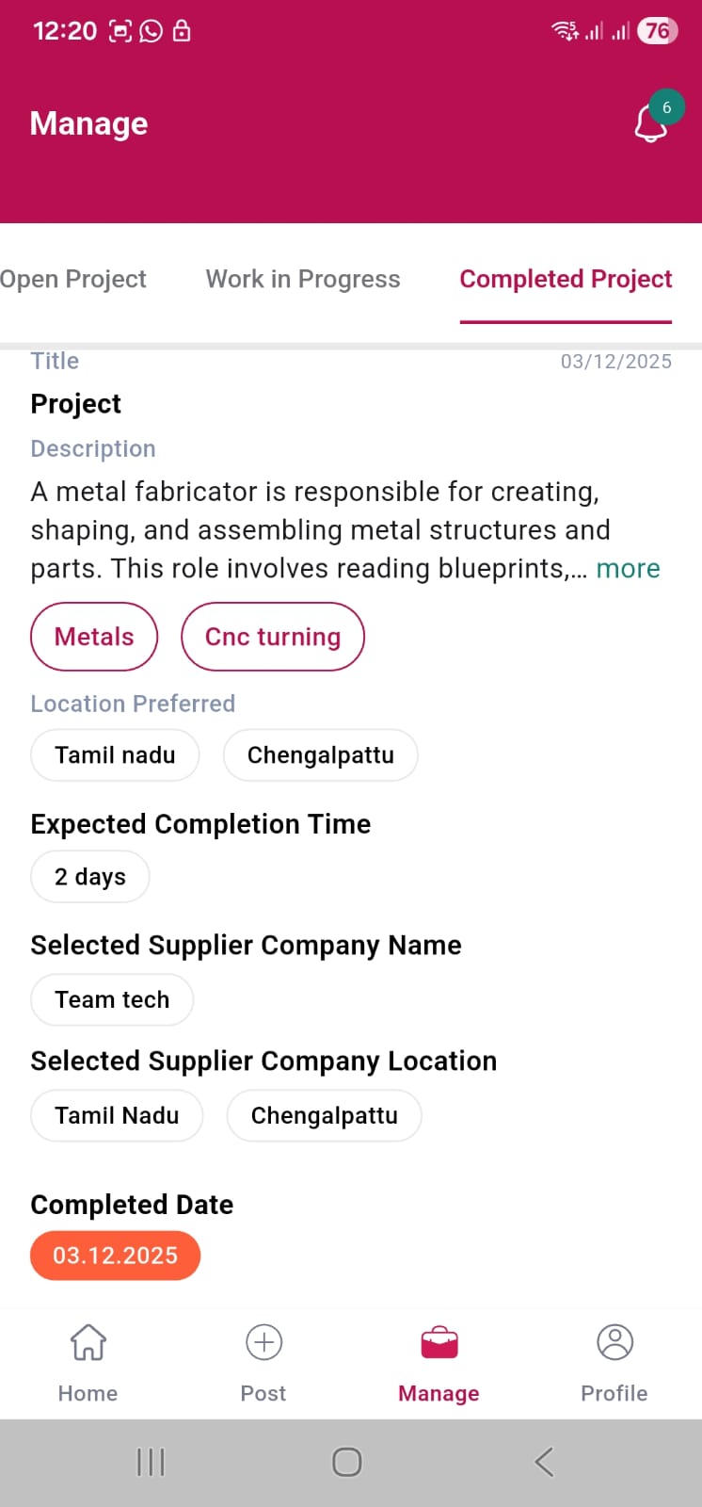Tap the green notification count badge

click(666, 107)
